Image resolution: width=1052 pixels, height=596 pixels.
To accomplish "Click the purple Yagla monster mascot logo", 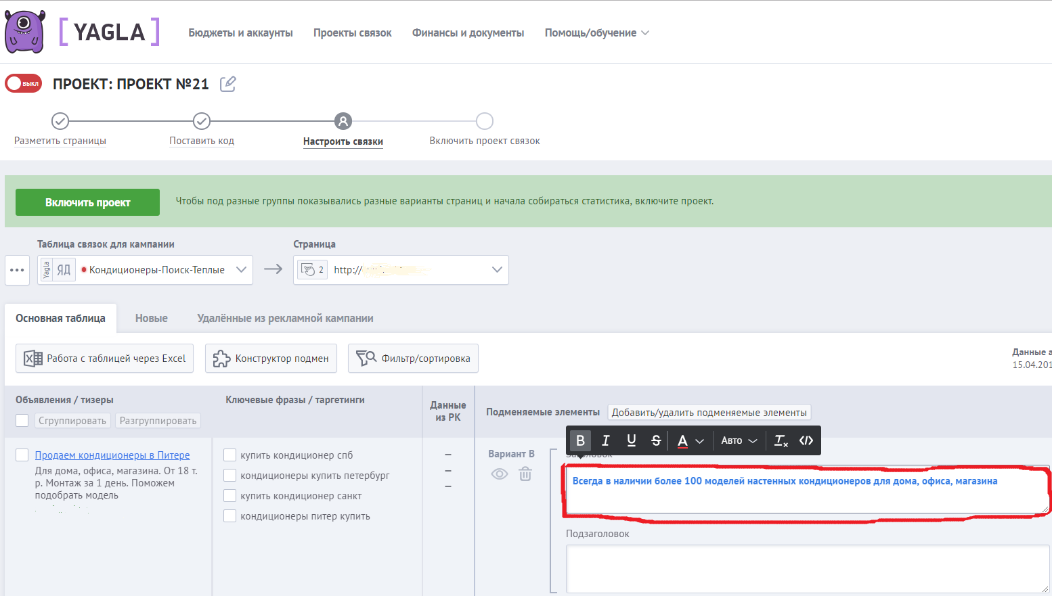I will pos(25,32).
